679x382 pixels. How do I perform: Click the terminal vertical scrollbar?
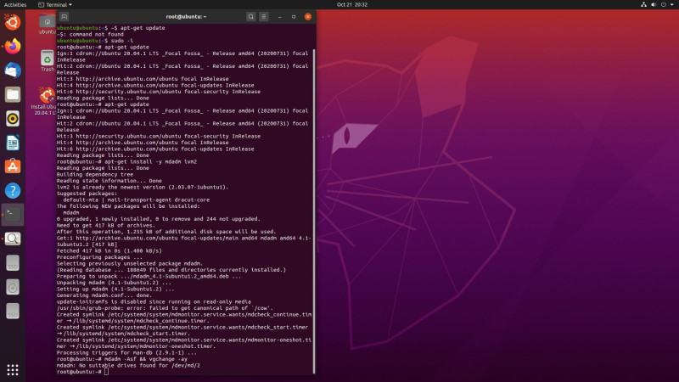tap(314, 211)
